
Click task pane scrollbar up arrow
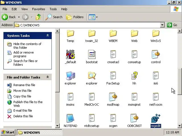57,31
